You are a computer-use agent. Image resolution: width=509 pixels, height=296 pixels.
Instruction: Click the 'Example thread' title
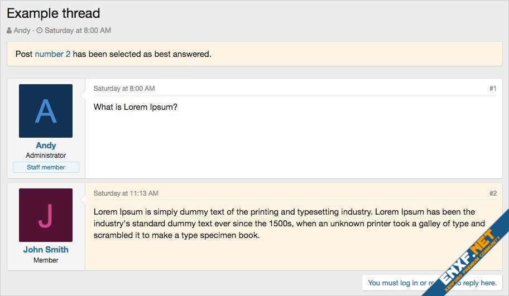coord(54,13)
